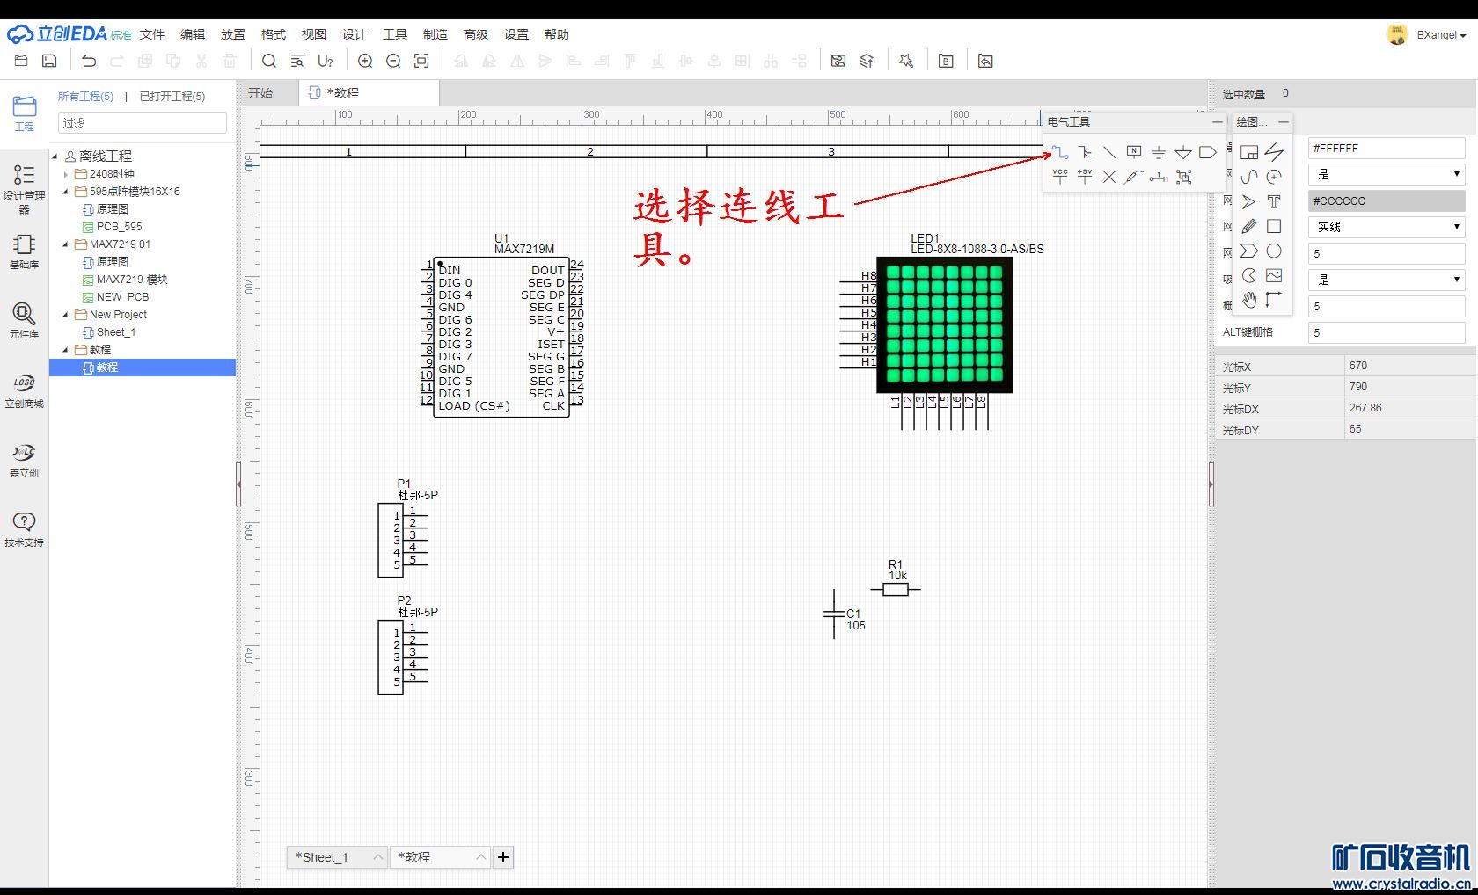Viewport: 1478px width, 895px height.
Task: Show 已打开工程(5) project list
Action: 172,97
